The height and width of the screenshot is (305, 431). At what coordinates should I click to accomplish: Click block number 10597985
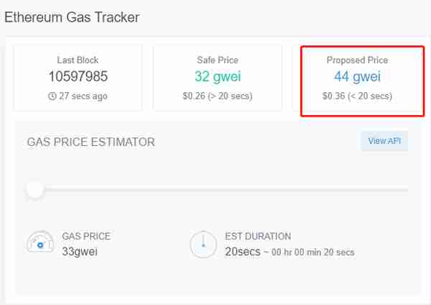(78, 76)
